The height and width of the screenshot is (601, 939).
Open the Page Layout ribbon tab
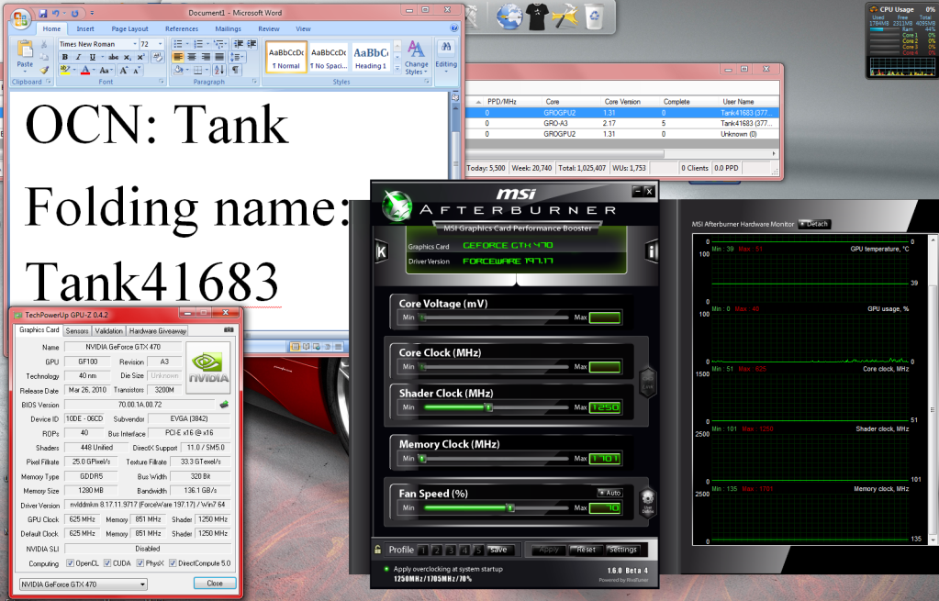pyautogui.click(x=129, y=28)
